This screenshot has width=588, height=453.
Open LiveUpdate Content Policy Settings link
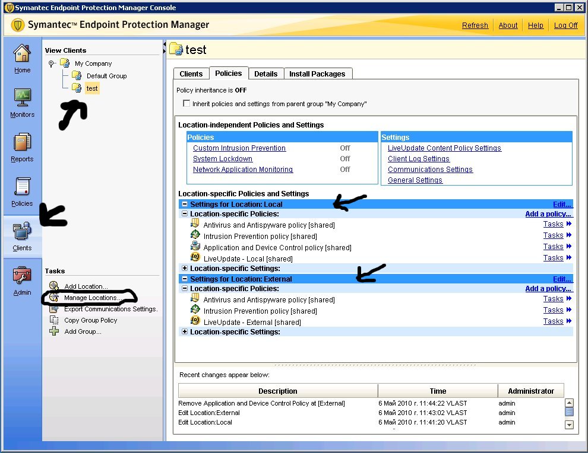tap(444, 148)
